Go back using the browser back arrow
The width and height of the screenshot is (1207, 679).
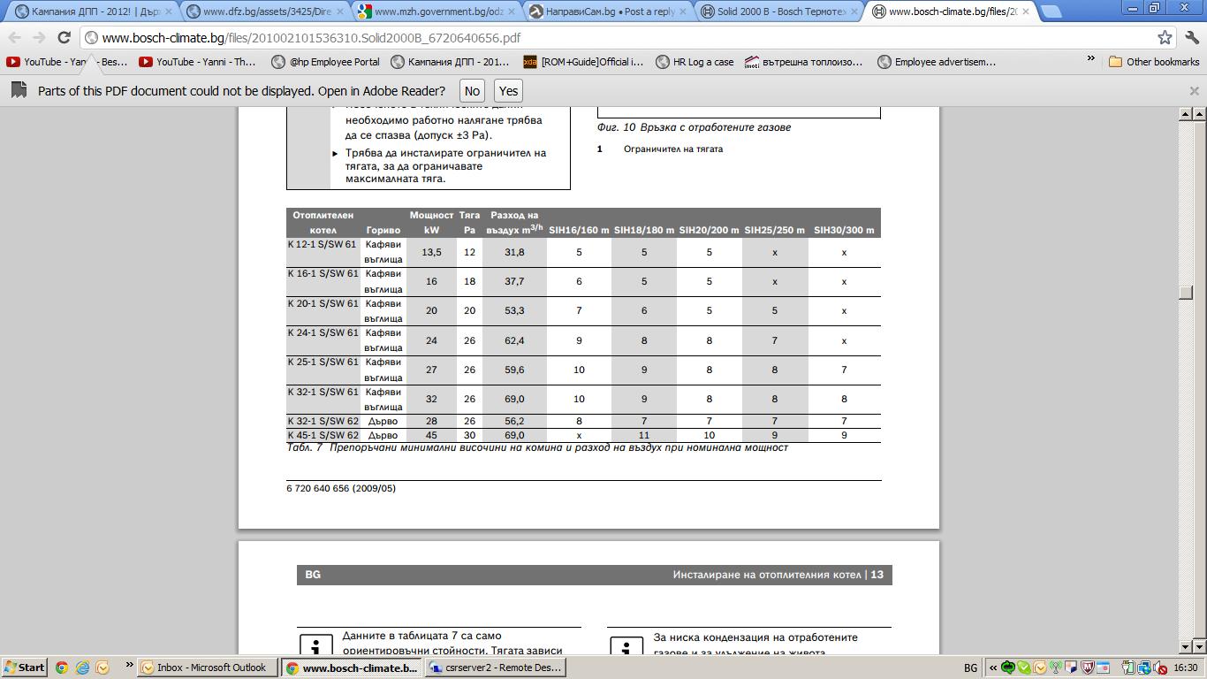(x=14, y=38)
